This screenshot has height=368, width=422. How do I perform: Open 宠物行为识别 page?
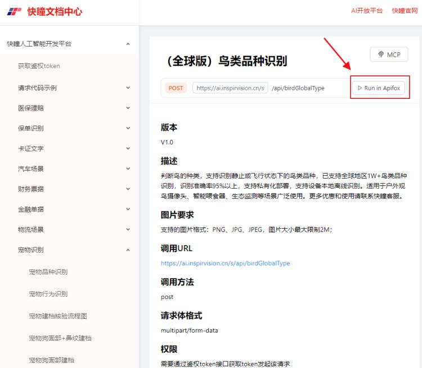pos(48,294)
